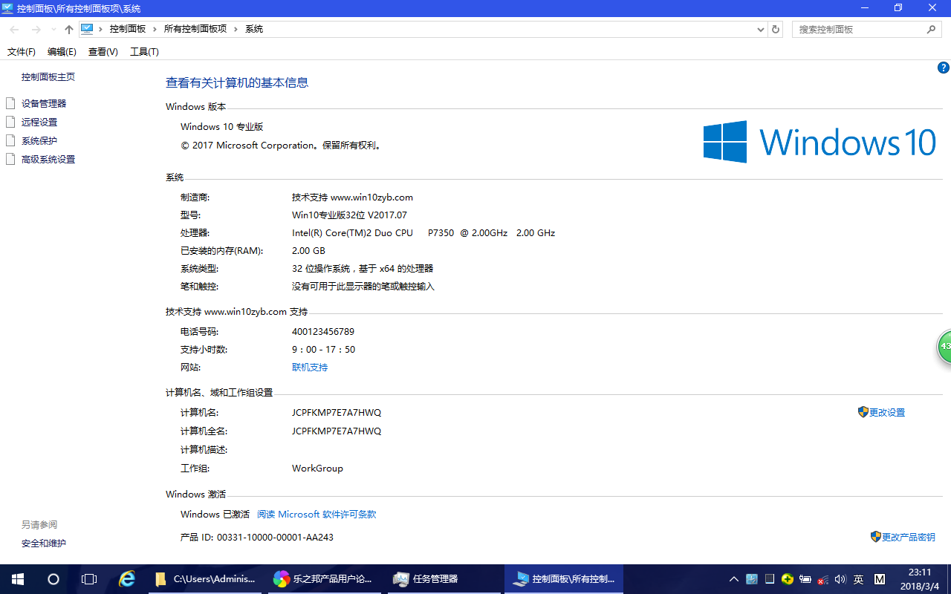Click the volume icon in system tray
This screenshot has height=594, width=951.
tap(840, 579)
